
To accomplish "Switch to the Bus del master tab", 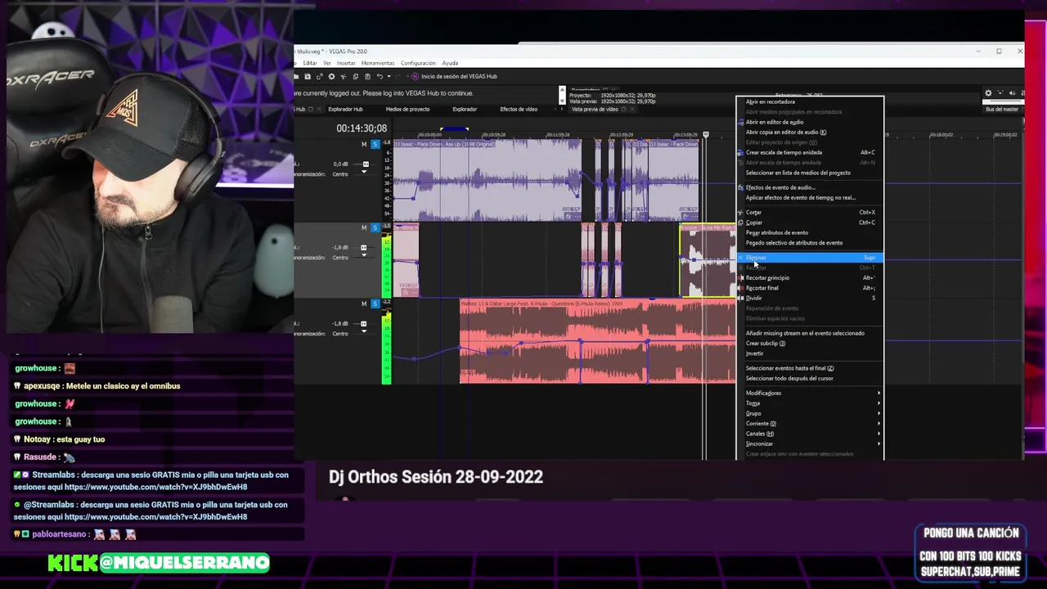I will point(1002,109).
